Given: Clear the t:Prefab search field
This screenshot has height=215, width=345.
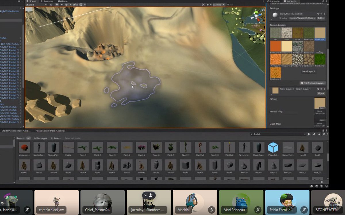Looking at the screenshot, I should click(305, 134).
